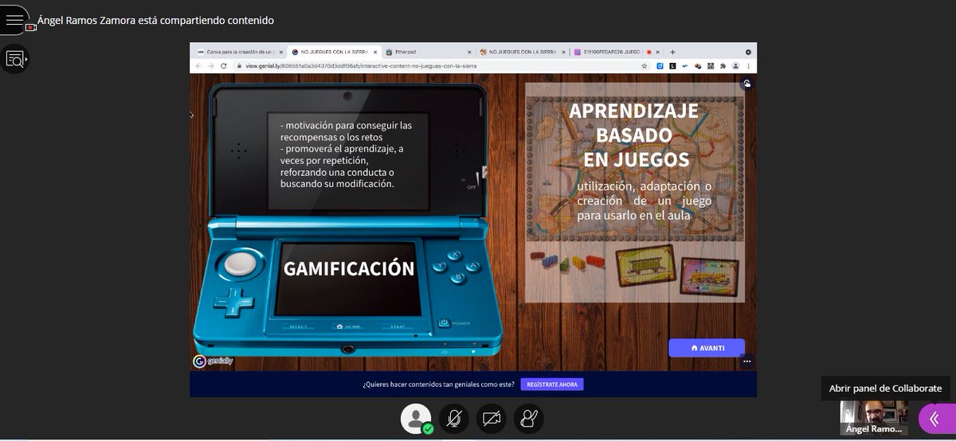This screenshot has height=441, width=956.
Task: Open Genially three-dot options below AVANTI
Action: click(746, 361)
